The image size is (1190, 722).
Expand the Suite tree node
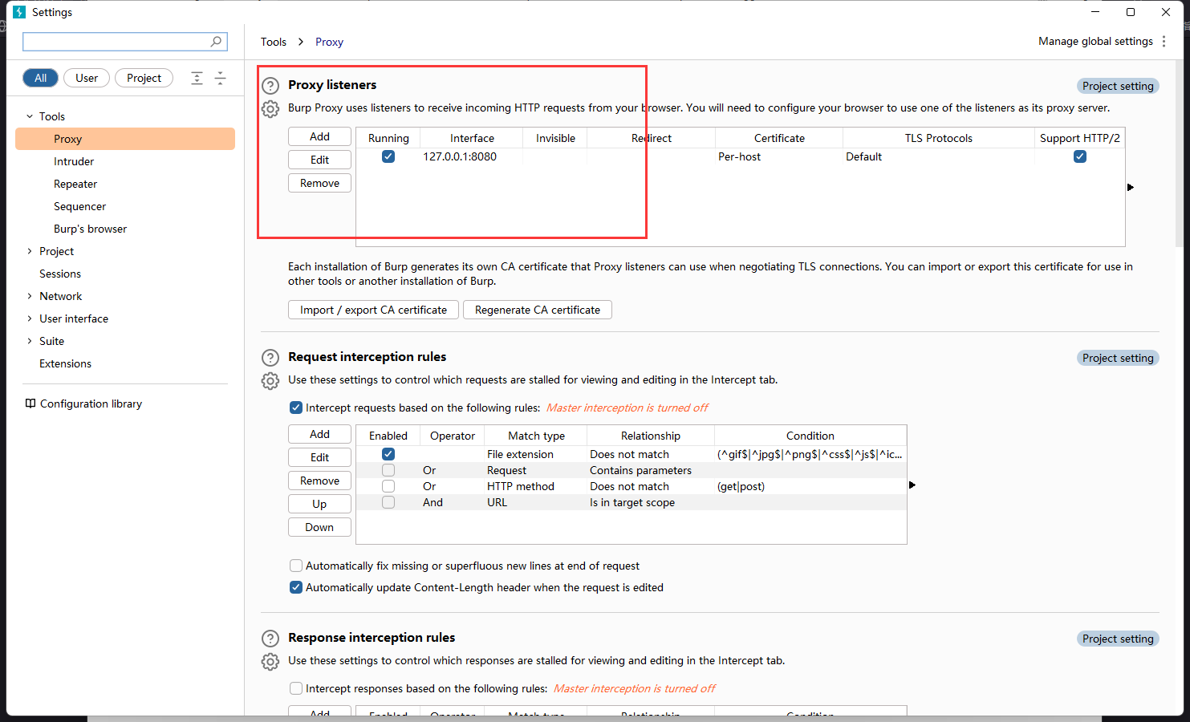point(30,341)
